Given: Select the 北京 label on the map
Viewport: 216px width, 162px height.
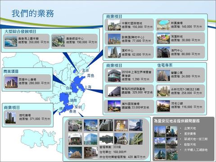Looking at the screenshot, I should [85, 70].
